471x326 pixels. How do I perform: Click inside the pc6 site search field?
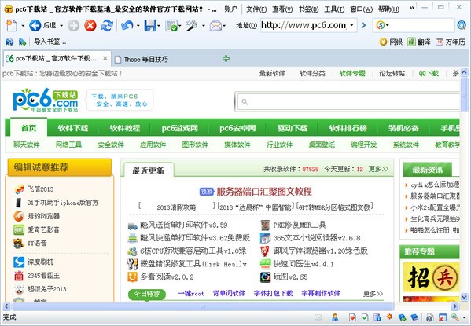(348, 102)
